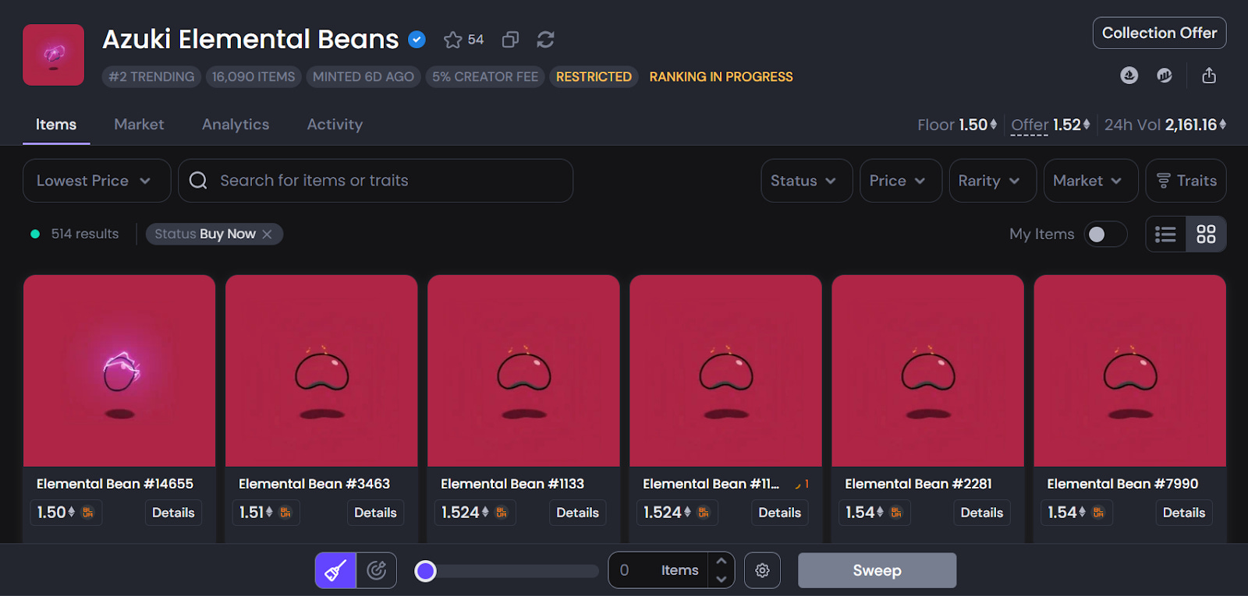Click the 1.54 price on Bean #7990
Image resolution: width=1248 pixels, height=596 pixels.
1066,513
